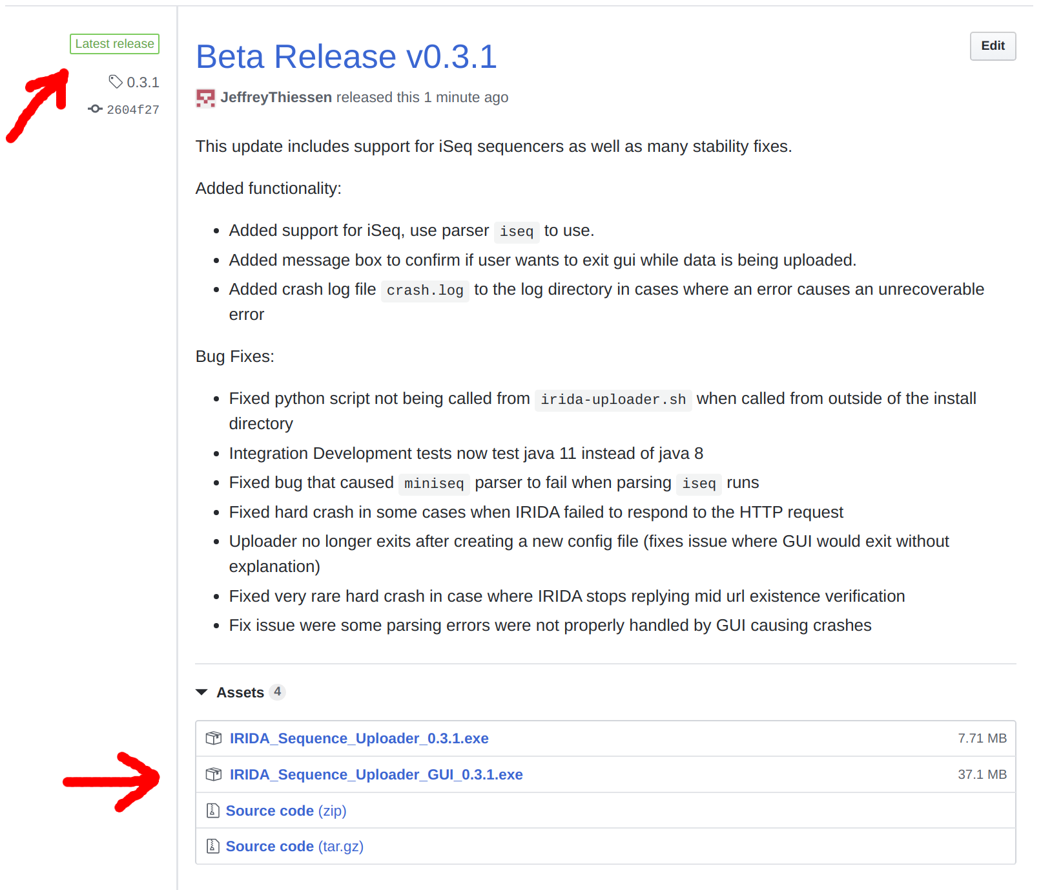
Task: Download IRIDA_Sequence_Uploader_GUI_0.3.1.exe
Action: point(376,774)
